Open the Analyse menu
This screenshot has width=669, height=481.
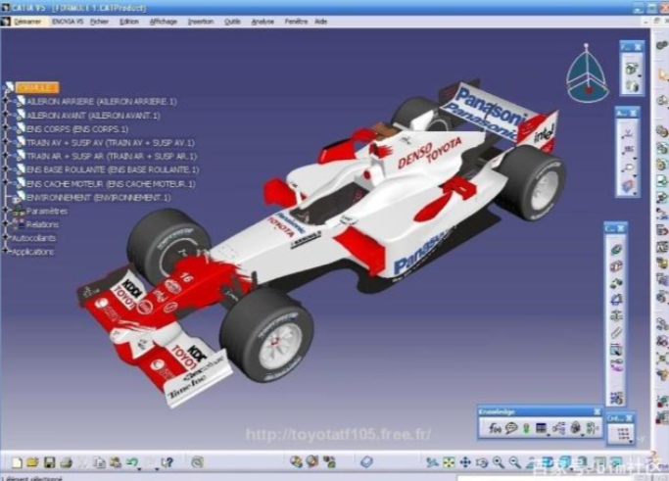(263, 22)
